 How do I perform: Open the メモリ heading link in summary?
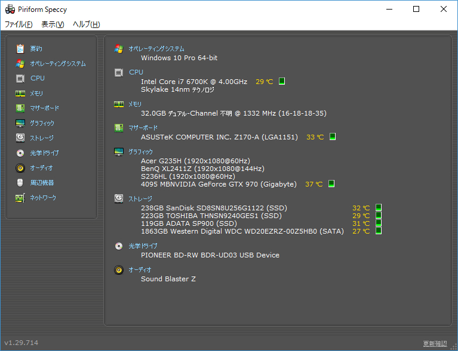pos(135,104)
